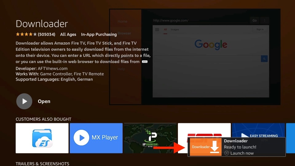Click the three-dot menu in the preview
295x166 pixels.
265,21
